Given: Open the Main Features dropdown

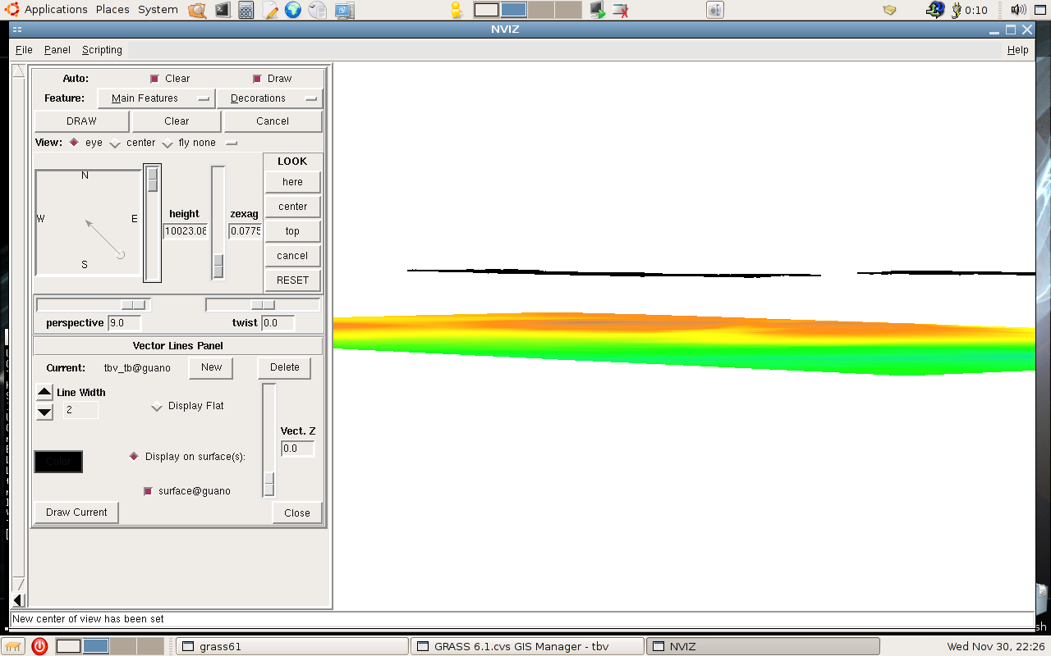Looking at the screenshot, I should click(156, 98).
